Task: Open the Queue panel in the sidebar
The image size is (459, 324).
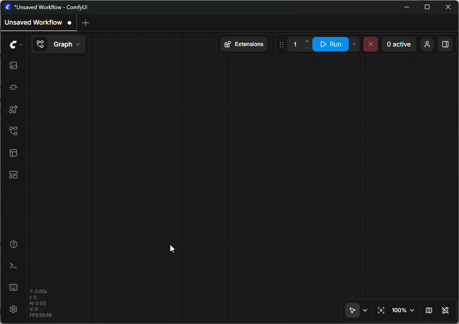Action: click(x=13, y=65)
